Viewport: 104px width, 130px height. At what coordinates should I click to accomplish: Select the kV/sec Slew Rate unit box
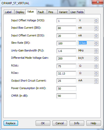86,43
